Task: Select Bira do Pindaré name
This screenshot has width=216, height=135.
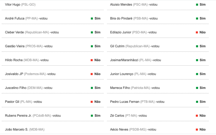Action: click(121, 19)
